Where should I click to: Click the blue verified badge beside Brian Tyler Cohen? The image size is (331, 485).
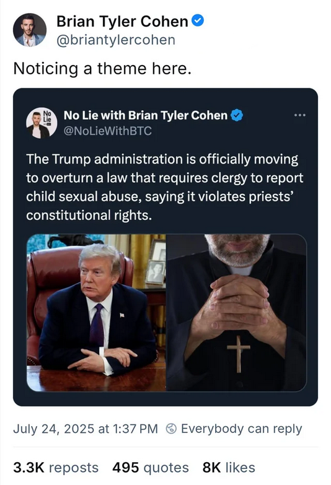click(198, 21)
